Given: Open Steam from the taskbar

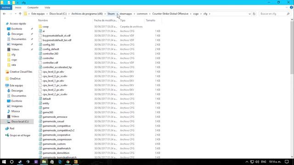Looking at the screenshot, I should (20, 162).
